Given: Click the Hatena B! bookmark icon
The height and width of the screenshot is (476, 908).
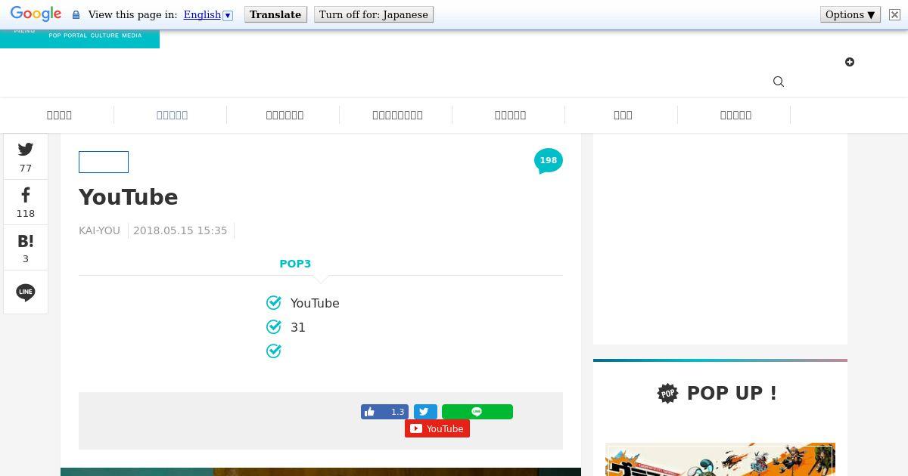Looking at the screenshot, I should [26, 241].
